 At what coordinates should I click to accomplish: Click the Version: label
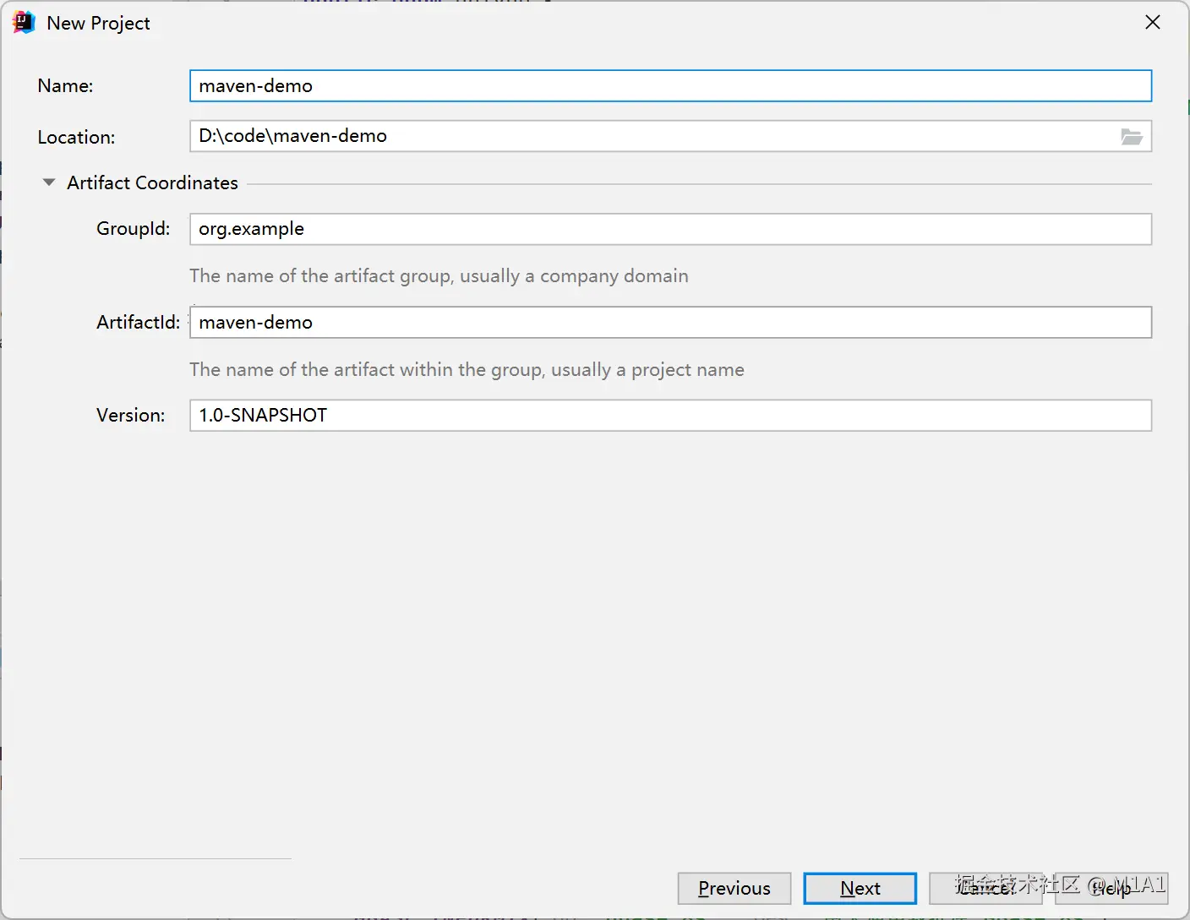pos(130,415)
